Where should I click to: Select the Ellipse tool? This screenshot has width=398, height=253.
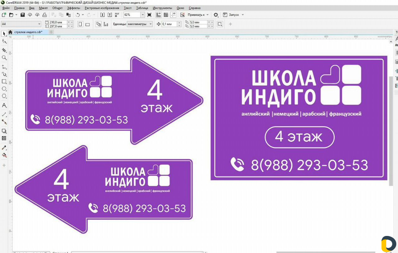[4, 89]
